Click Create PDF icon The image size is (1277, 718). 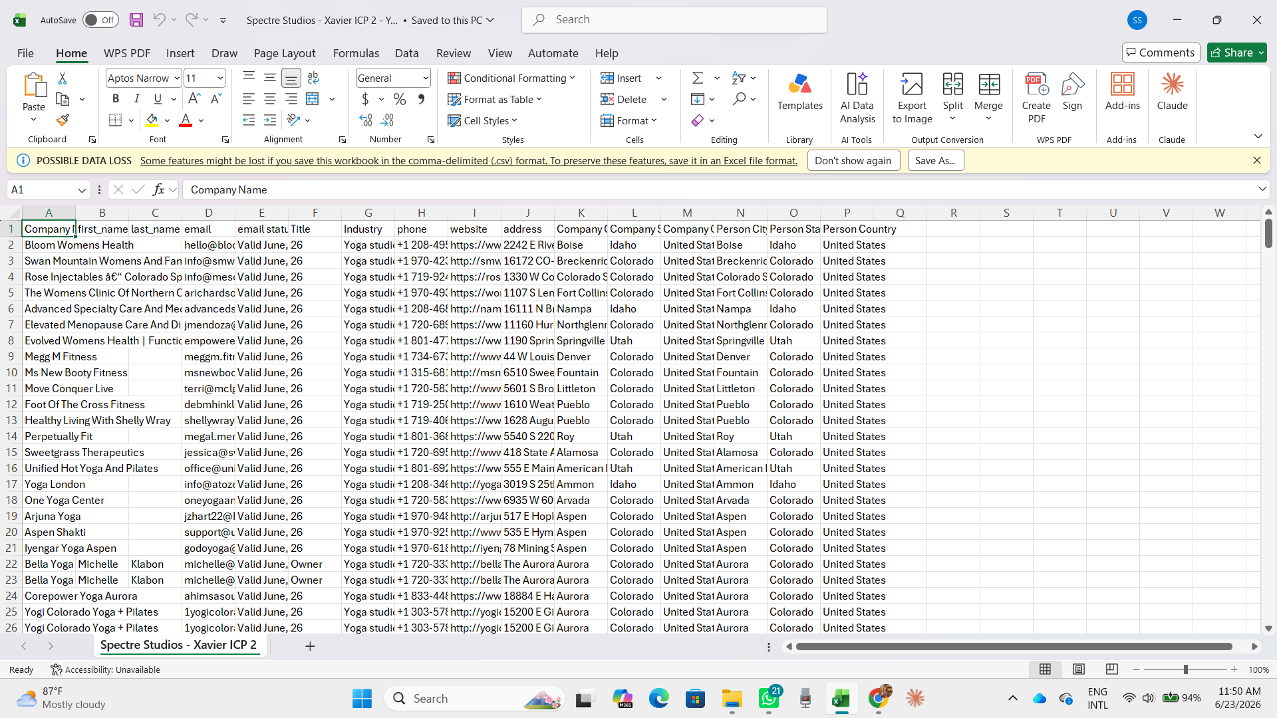tap(1036, 98)
